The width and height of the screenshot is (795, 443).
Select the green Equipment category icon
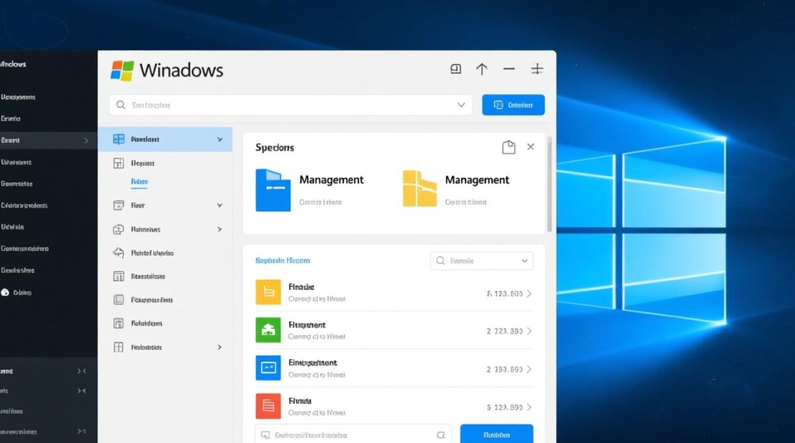pyautogui.click(x=268, y=330)
